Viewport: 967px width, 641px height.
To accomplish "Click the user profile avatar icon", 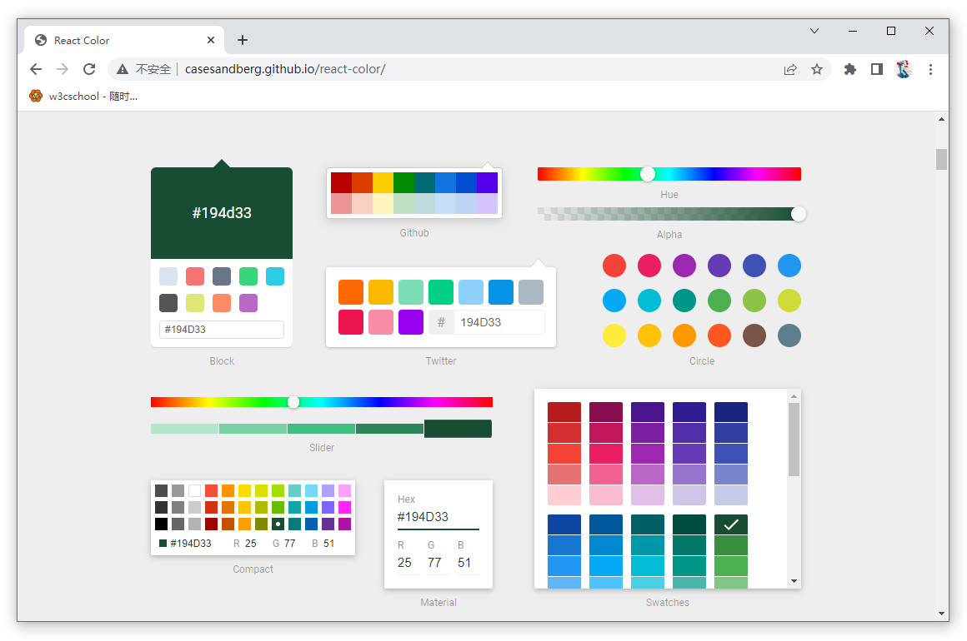I will click(x=904, y=69).
